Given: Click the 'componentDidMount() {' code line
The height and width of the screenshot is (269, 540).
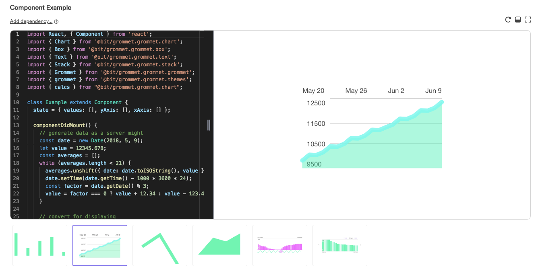Looking at the screenshot, I should [x=65, y=125].
